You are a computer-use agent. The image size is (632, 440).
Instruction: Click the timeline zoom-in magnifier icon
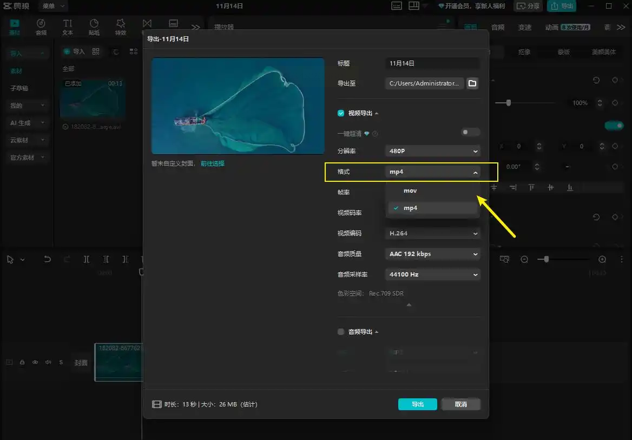[x=602, y=259]
